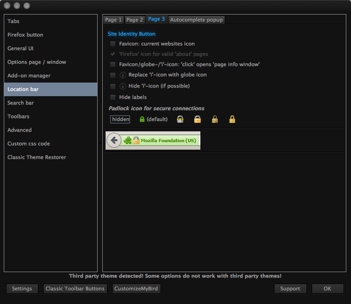Open Classic Toolbar Buttons
Screen dimensions: 351x304
75,289
